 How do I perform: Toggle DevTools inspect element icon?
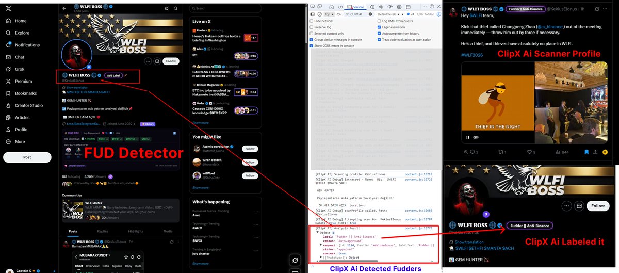pyautogui.click(x=312, y=7)
